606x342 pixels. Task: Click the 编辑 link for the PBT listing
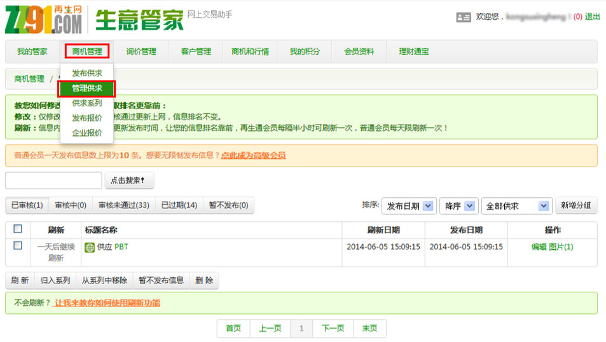click(539, 247)
